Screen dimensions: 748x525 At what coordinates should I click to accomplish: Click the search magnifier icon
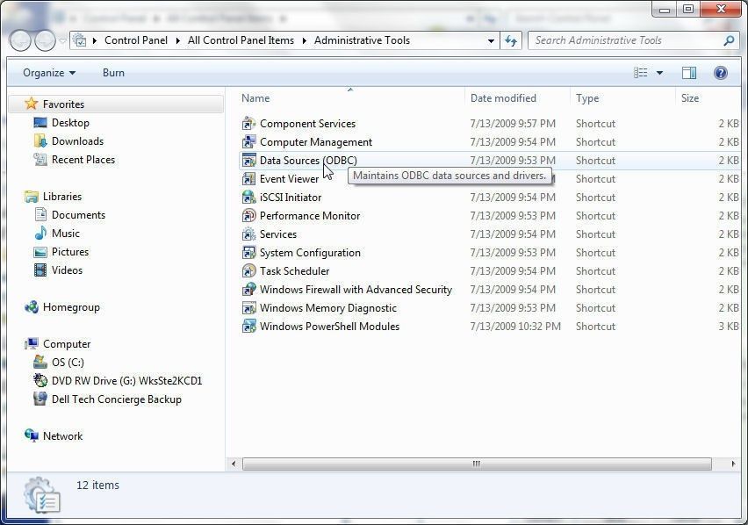(x=729, y=41)
